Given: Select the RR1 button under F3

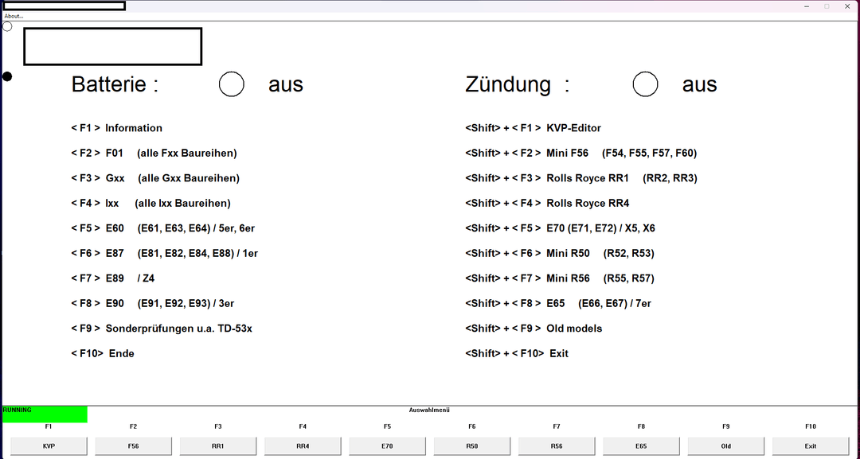Looking at the screenshot, I should tap(217, 446).
